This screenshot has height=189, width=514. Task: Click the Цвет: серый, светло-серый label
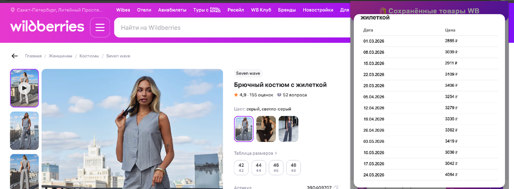tap(263, 109)
